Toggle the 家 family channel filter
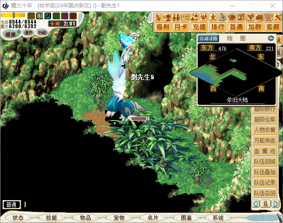The height and width of the screenshot is (223, 283). click(x=73, y=16)
